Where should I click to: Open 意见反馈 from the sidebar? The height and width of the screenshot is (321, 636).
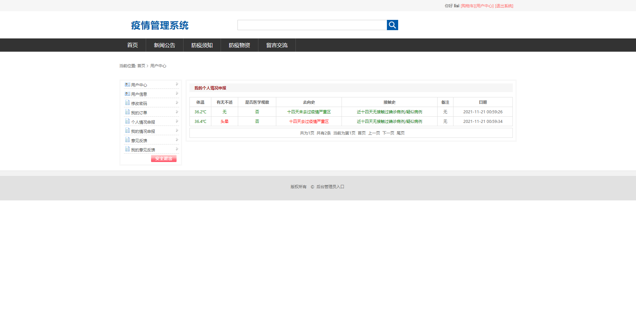(139, 141)
